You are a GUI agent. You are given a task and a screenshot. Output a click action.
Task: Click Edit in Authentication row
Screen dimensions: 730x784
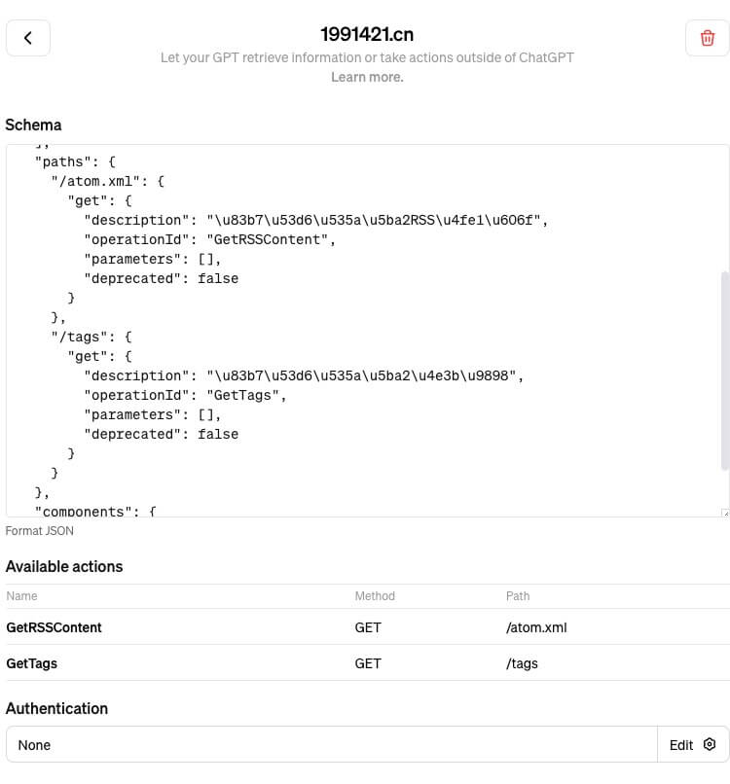click(681, 744)
